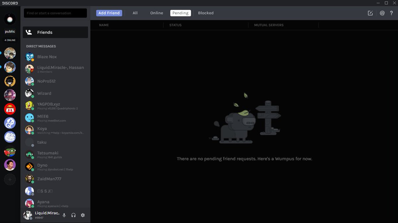Screen dimensions: 398x223
Task: Click ZaidMan777's avatar
Action: [x=30, y=179]
